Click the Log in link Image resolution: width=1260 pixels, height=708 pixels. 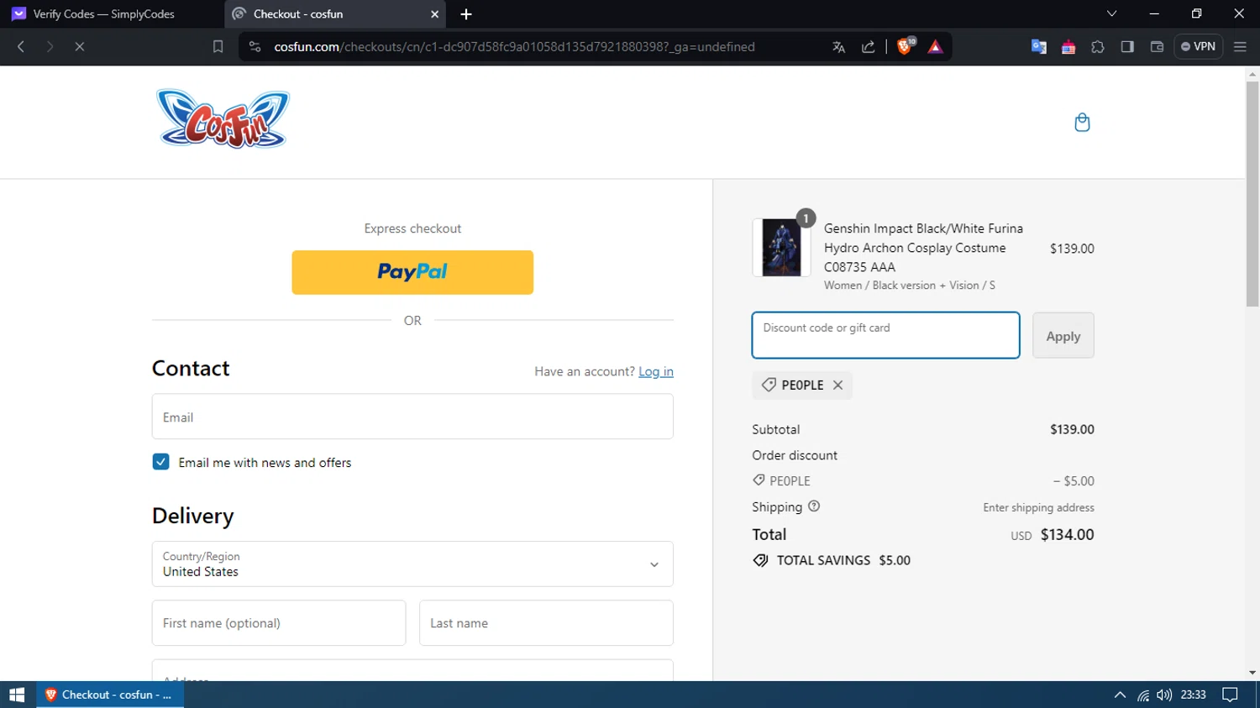coord(656,371)
